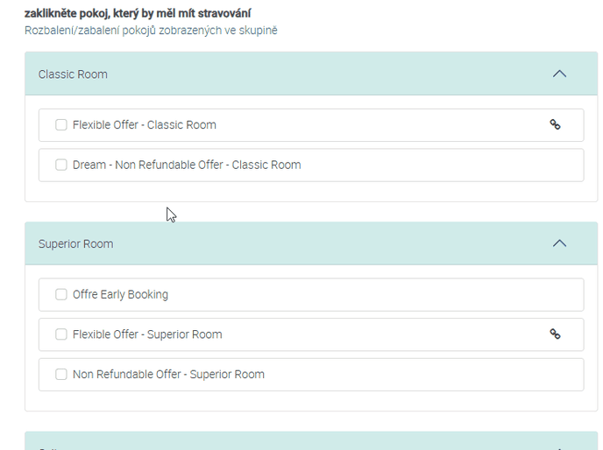Collapse Classic Room group using its chevron

560,74
